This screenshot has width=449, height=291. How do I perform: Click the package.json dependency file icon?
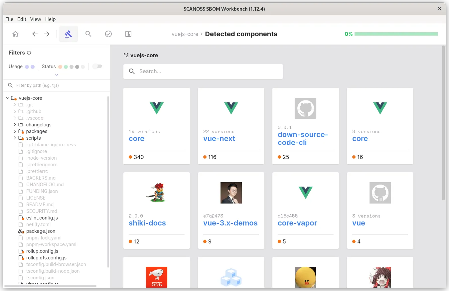[x=21, y=231]
